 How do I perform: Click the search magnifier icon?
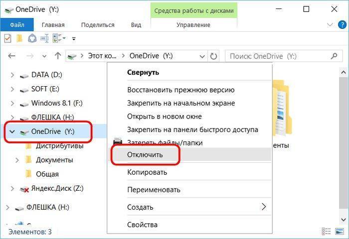334,56
